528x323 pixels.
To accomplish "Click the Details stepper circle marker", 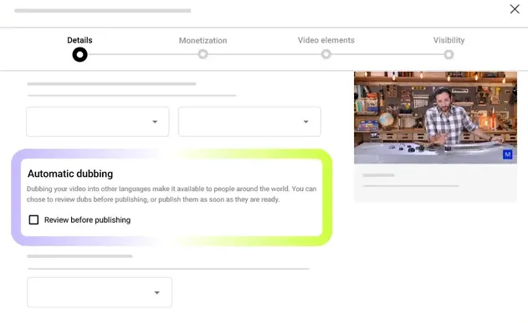I will (x=79, y=54).
